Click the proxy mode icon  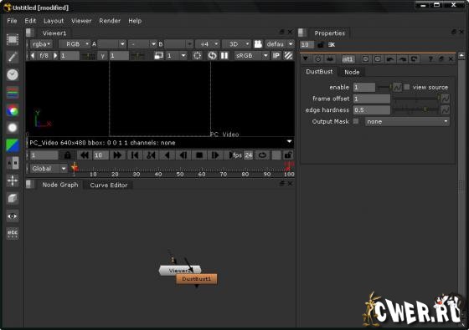158,55
